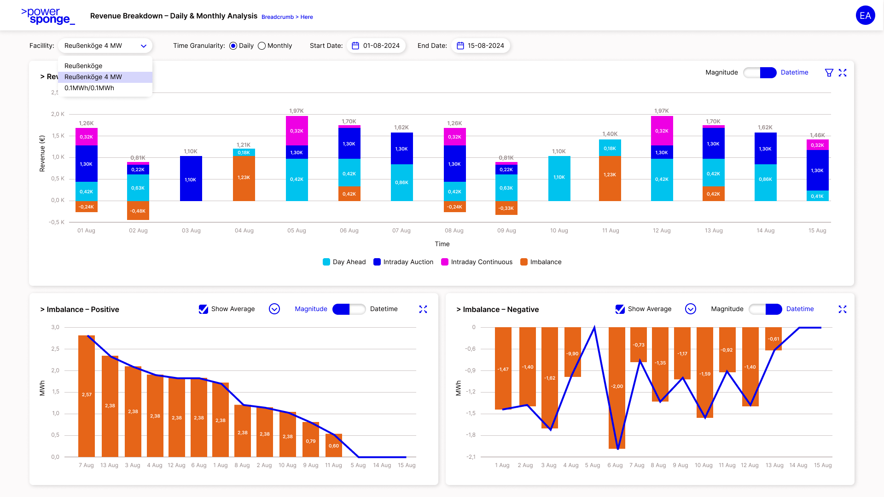
Task: Open circled chevron in Imbalance – Positive
Action: tap(274, 309)
